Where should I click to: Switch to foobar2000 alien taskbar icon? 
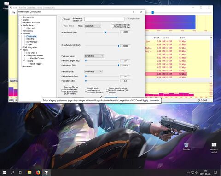pyautogui.click(x=47, y=172)
